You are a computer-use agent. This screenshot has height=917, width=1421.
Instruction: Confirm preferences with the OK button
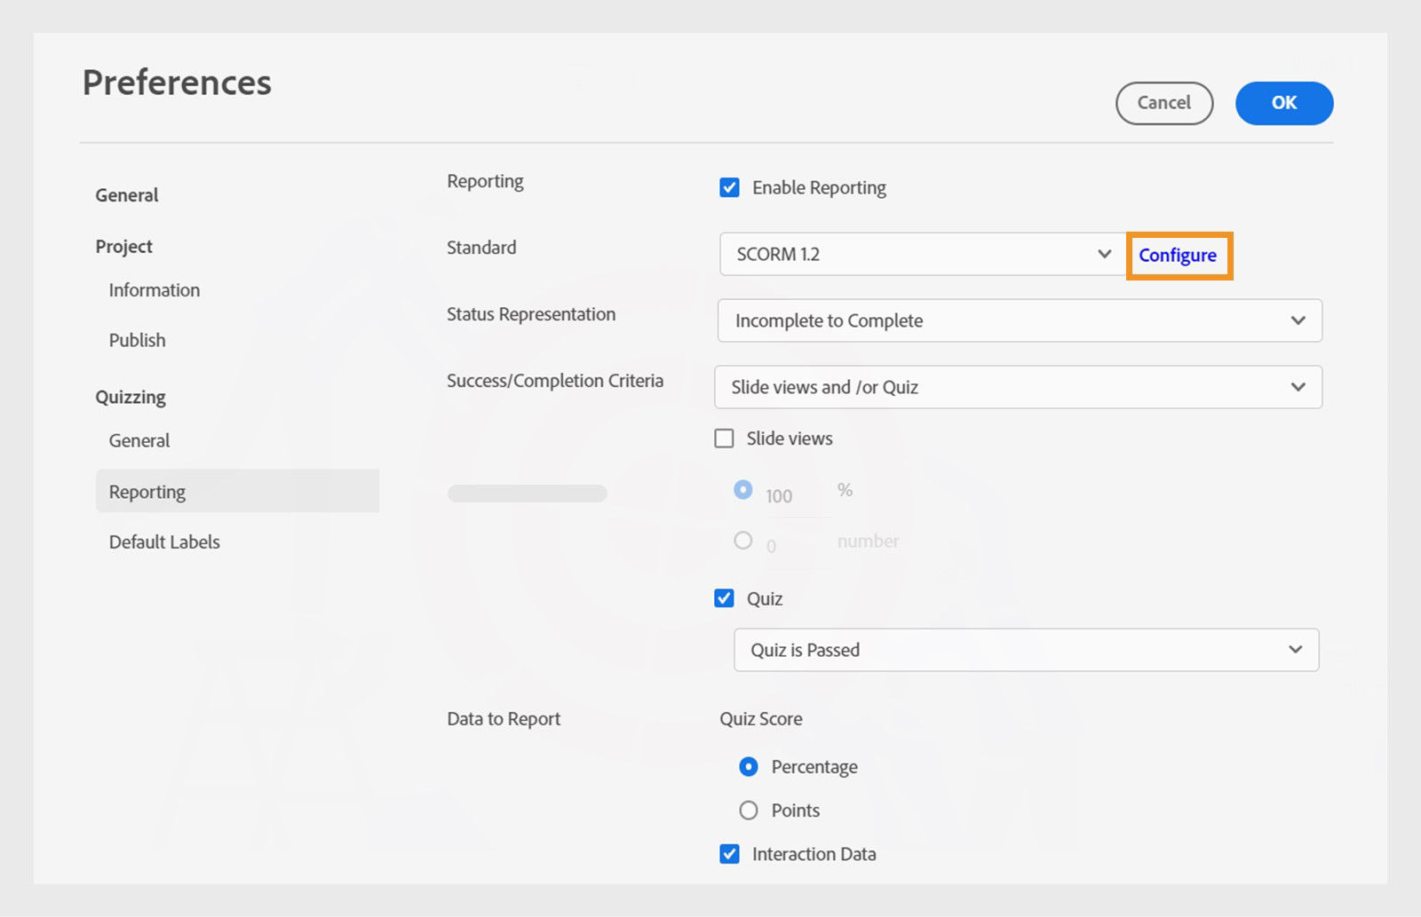pyautogui.click(x=1284, y=103)
